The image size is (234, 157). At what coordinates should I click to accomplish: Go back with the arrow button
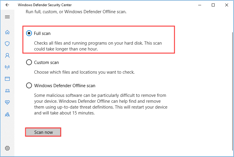pyautogui.click(x=7, y=5)
